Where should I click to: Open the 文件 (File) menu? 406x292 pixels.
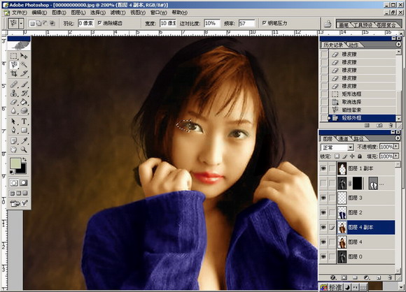coord(19,13)
